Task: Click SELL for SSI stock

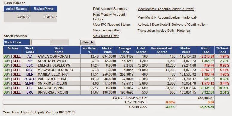Action: pos(17,88)
